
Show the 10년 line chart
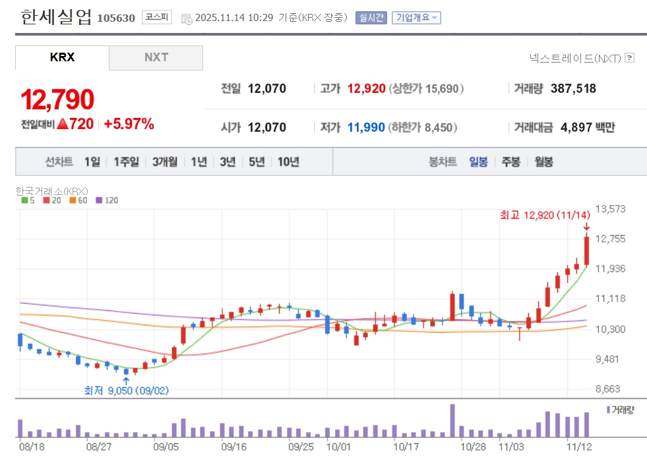click(x=288, y=162)
